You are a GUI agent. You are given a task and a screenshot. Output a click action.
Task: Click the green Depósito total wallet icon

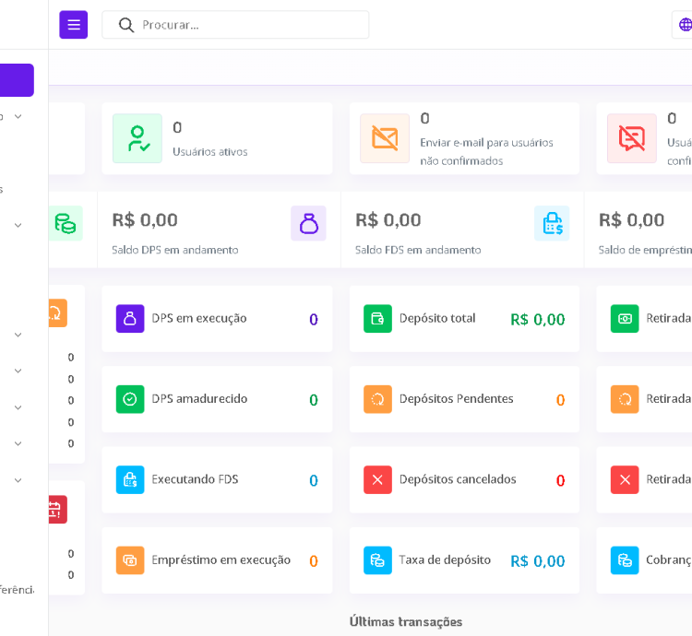377,319
